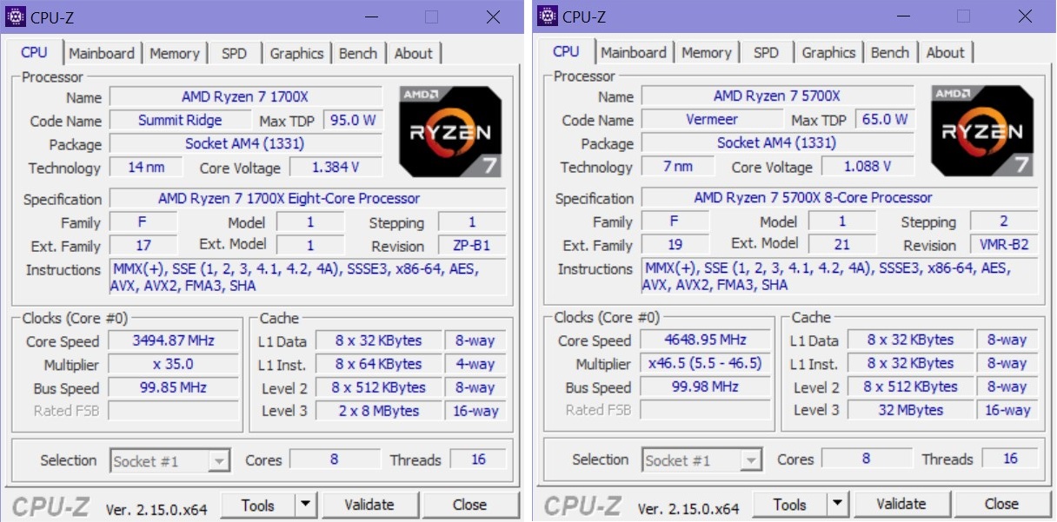Click the CPU-Z app icon in right window title bar
This screenshot has width=1057, height=522.
tap(548, 16)
